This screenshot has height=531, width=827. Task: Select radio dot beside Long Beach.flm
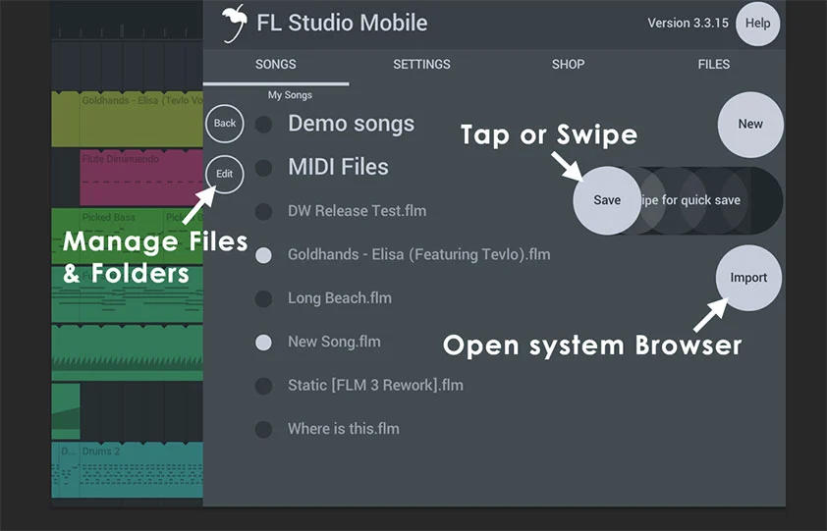263,298
